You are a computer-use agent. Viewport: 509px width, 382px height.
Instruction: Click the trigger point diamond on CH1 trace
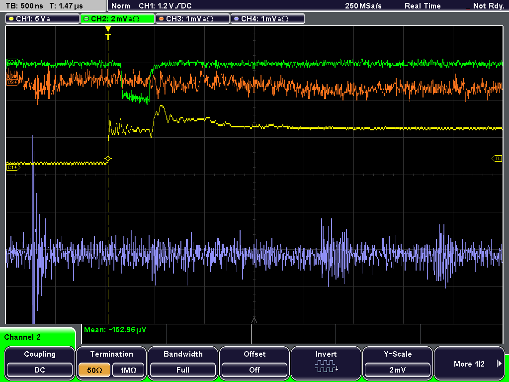(108, 159)
